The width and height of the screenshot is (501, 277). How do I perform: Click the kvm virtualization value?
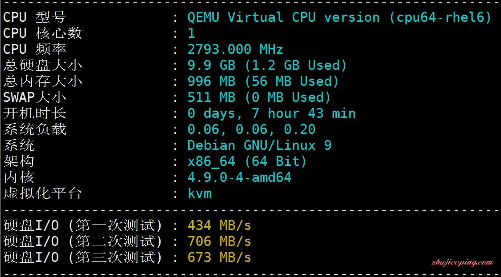pyautogui.click(x=200, y=193)
